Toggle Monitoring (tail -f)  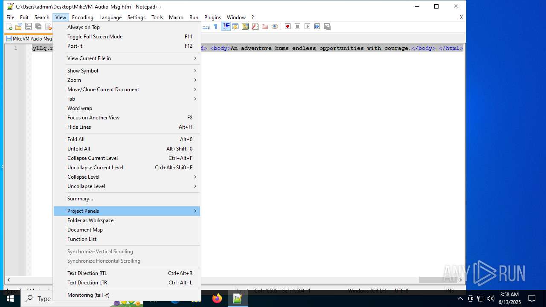(x=127, y=295)
